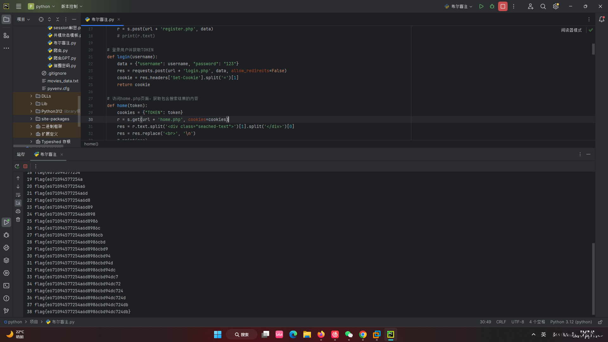Open Python Console from left sidebar
The image size is (608, 342).
[6, 248]
